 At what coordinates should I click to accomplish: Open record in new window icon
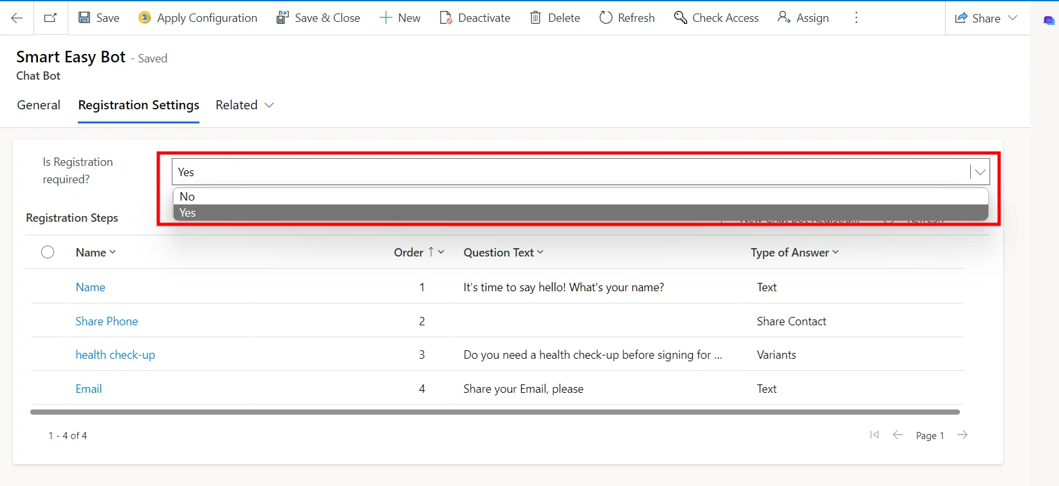pyautogui.click(x=50, y=18)
